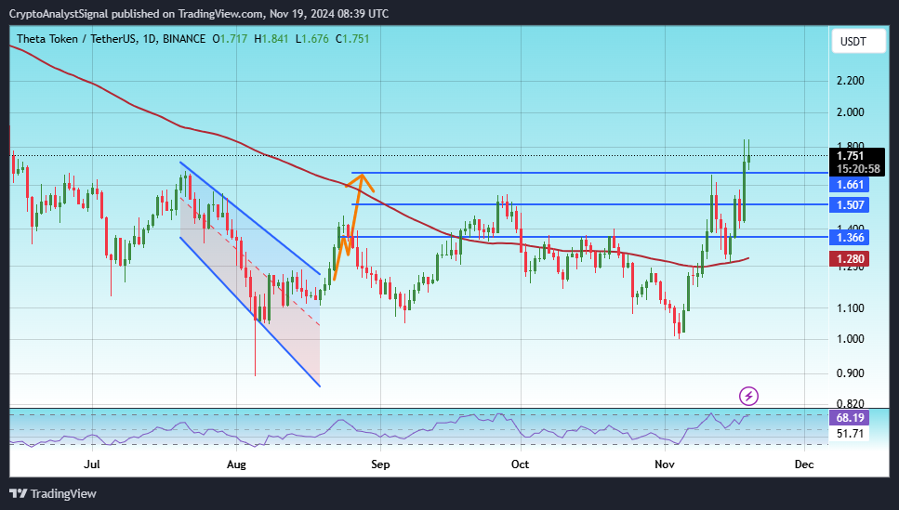Image resolution: width=899 pixels, height=510 pixels.
Task: Select the blue 1.507 price label
Action: pos(849,205)
